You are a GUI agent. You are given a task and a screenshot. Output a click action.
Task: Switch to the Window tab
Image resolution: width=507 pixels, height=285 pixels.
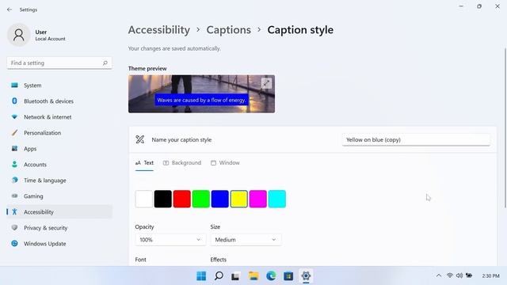coord(225,163)
